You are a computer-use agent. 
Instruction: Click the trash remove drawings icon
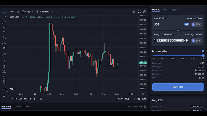[x=4, y=89]
